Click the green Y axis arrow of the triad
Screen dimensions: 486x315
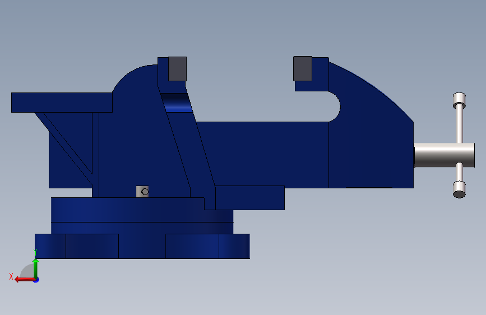(x=36, y=268)
